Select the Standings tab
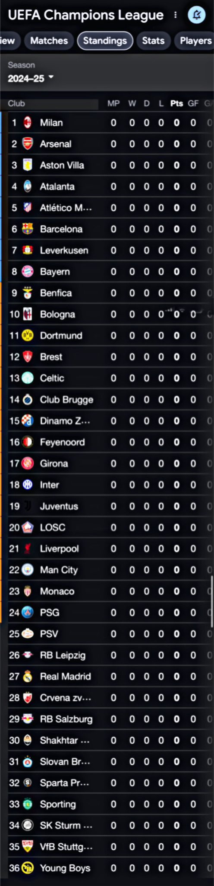The width and height of the screenshot is (214, 886). (105, 41)
